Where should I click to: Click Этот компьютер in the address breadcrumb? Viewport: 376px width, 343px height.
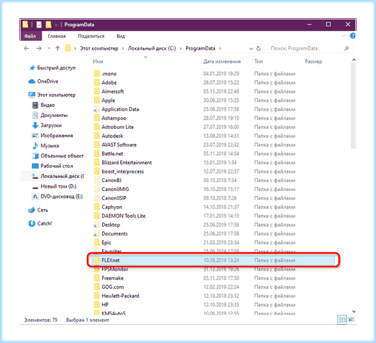[x=99, y=48]
